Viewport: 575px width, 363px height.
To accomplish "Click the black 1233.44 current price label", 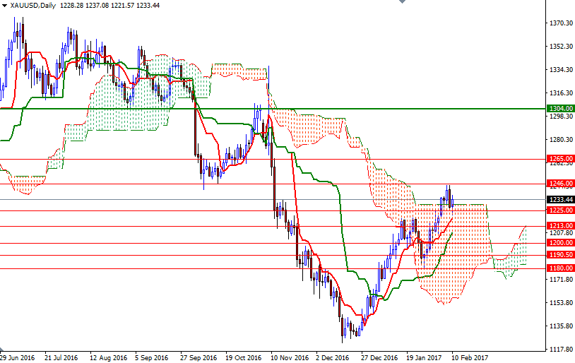I will coord(560,200).
